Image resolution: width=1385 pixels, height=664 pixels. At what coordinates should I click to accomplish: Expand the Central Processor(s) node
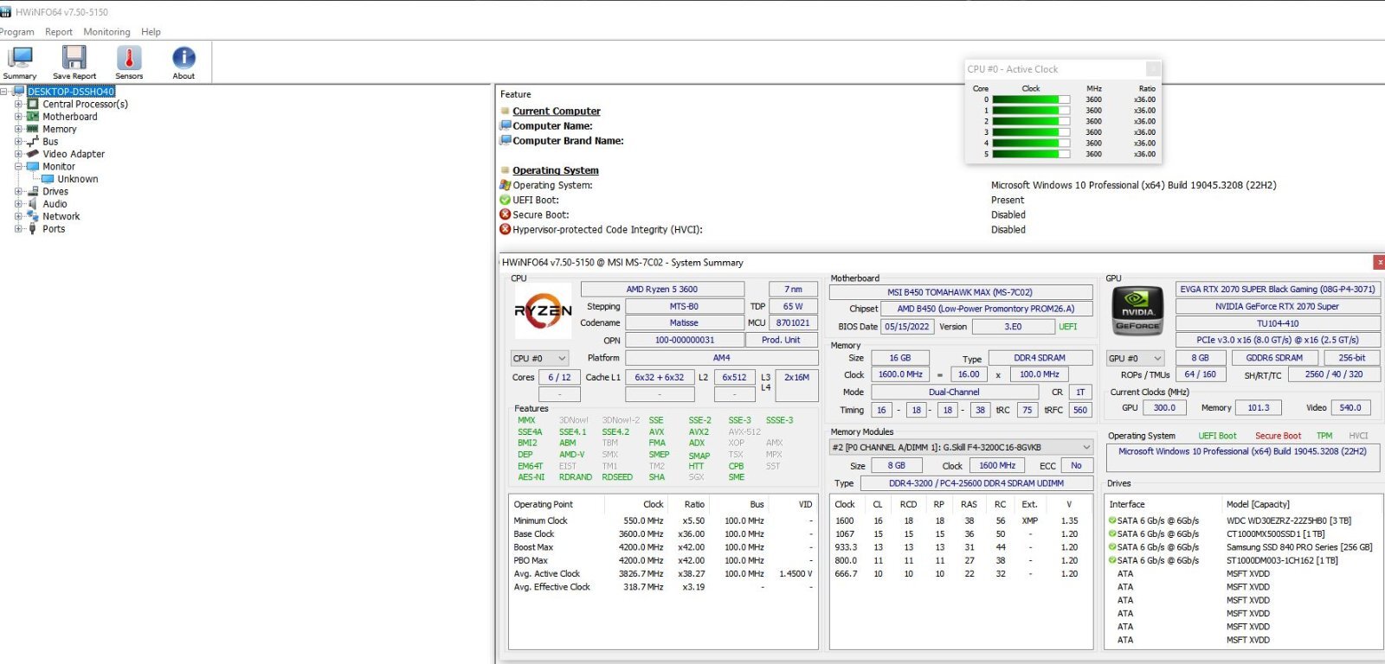(x=18, y=104)
